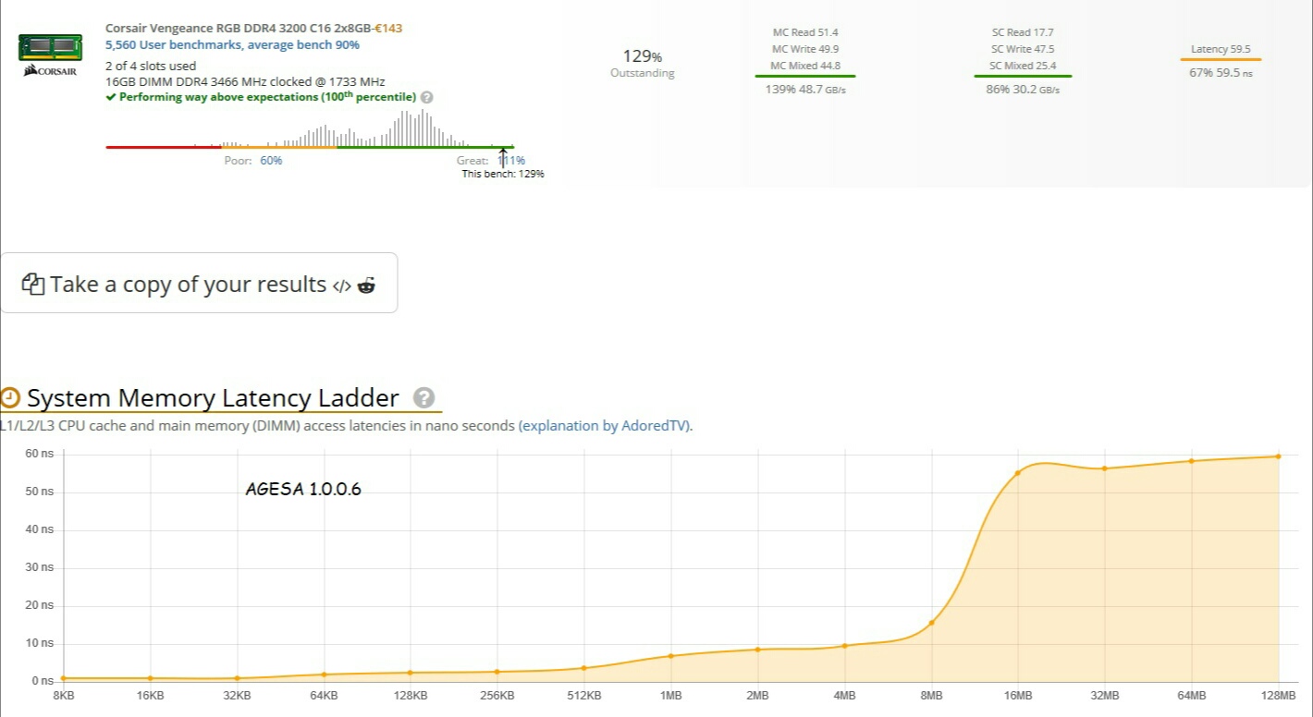1313x717 pixels.
Task: Click the 129% Outstanding score
Action: tap(643, 63)
